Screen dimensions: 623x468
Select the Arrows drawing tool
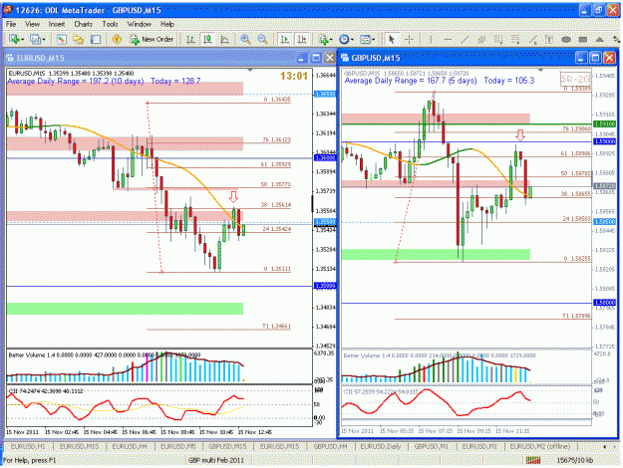616,39
